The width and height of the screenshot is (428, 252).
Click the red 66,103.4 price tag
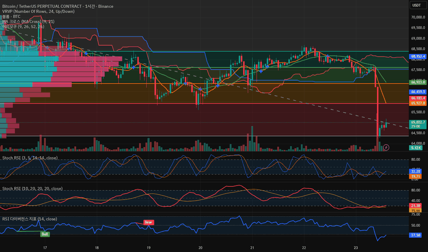click(417, 98)
